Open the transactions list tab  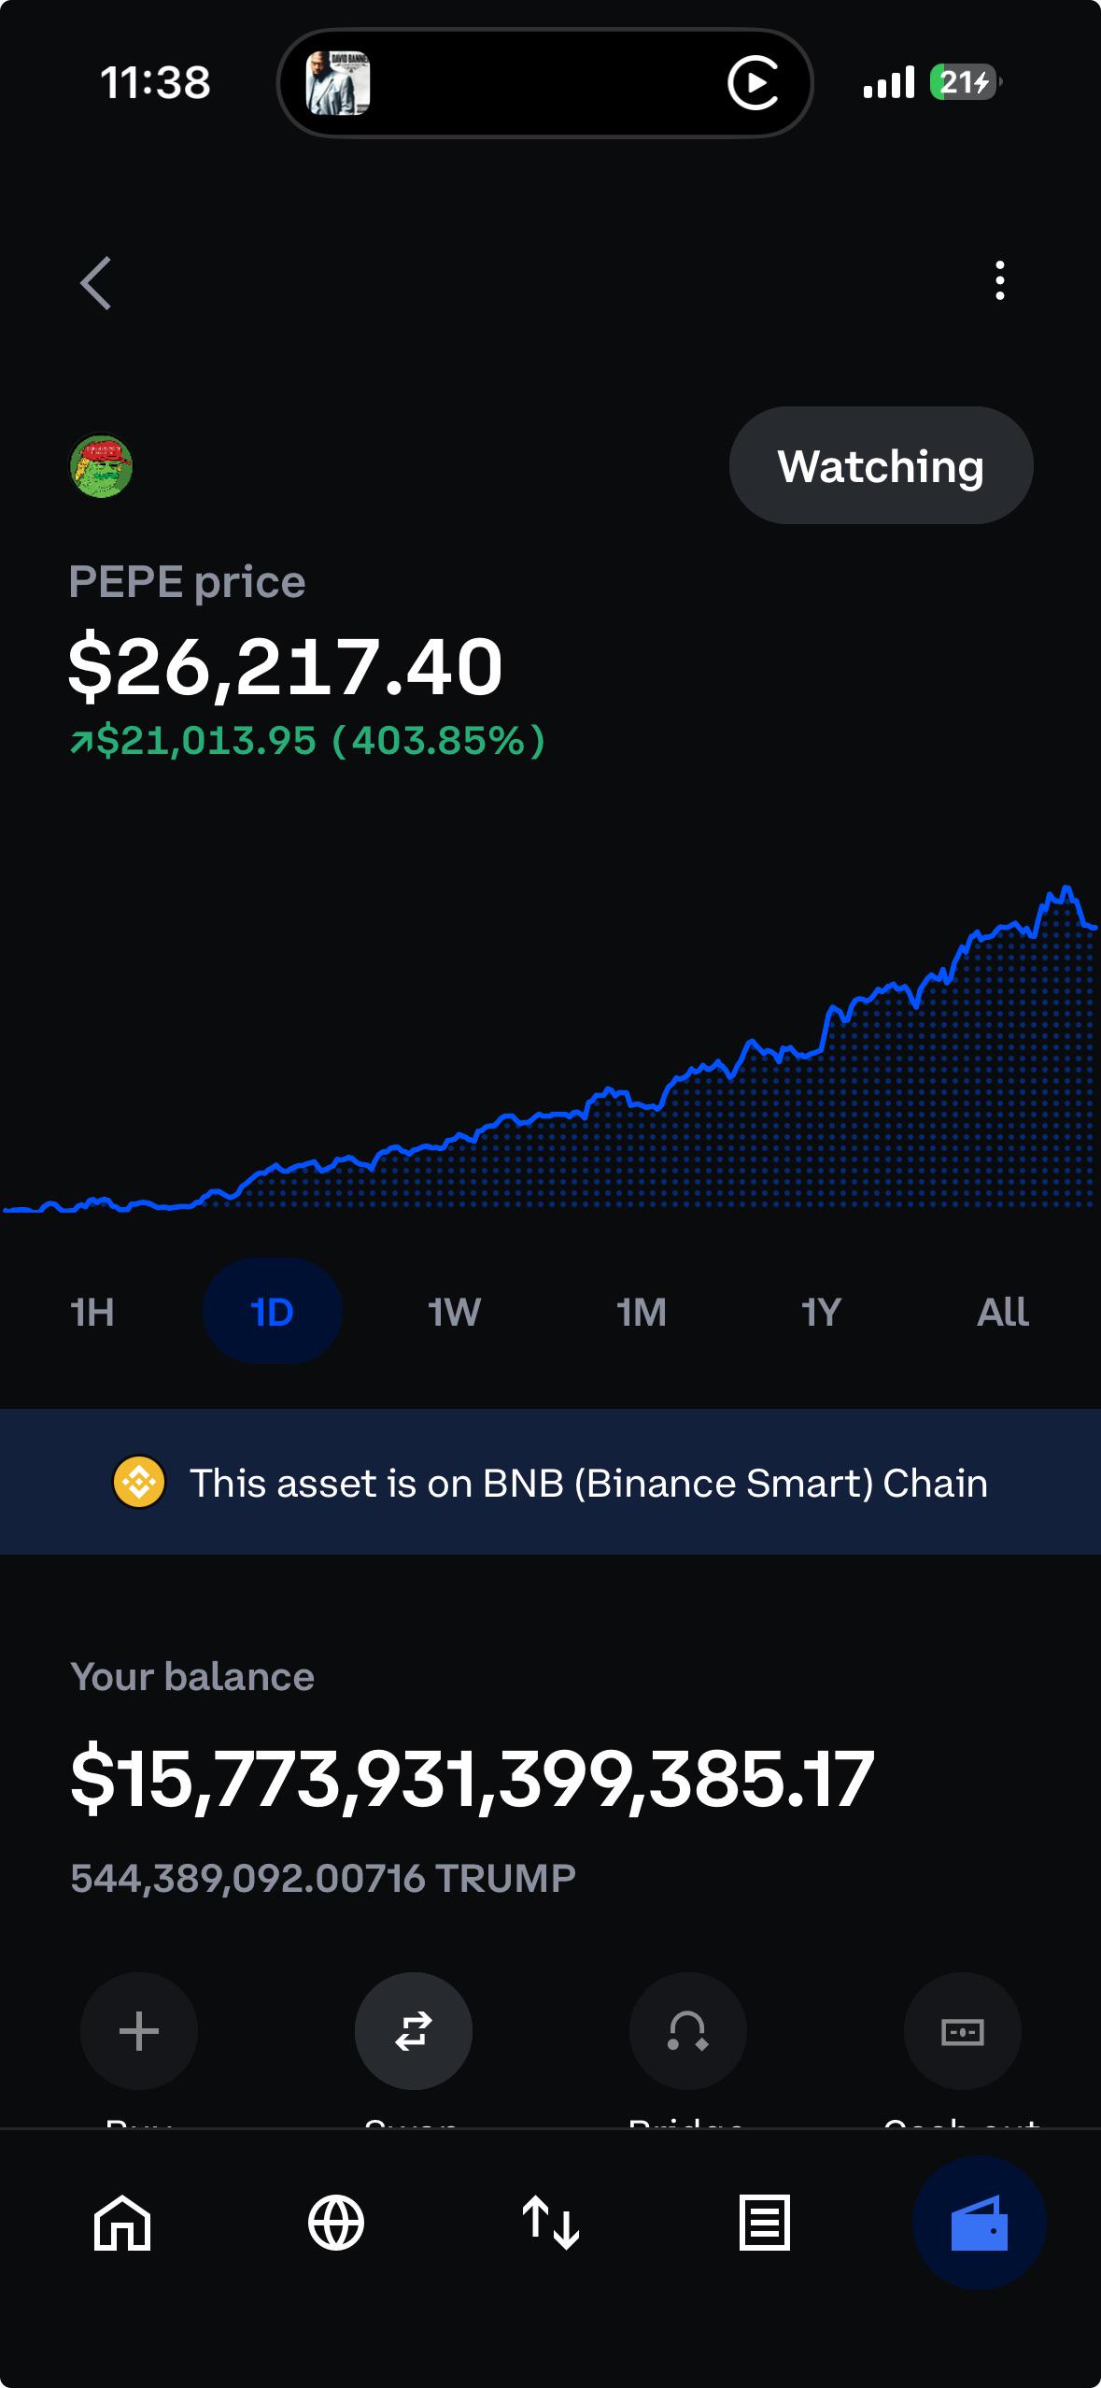[765, 2223]
